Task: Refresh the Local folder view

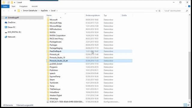Action: coord(159,11)
